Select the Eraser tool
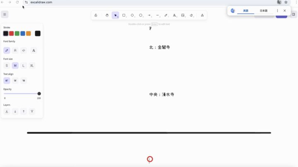Image resolution: width=298 pixels, height=167 pixels. coord(191,15)
